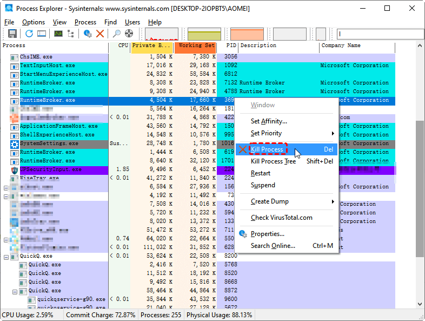The height and width of the screenshot is (321, 425).
Task: Click the TextInputHost.exe process icon
Action: (15, 66)
